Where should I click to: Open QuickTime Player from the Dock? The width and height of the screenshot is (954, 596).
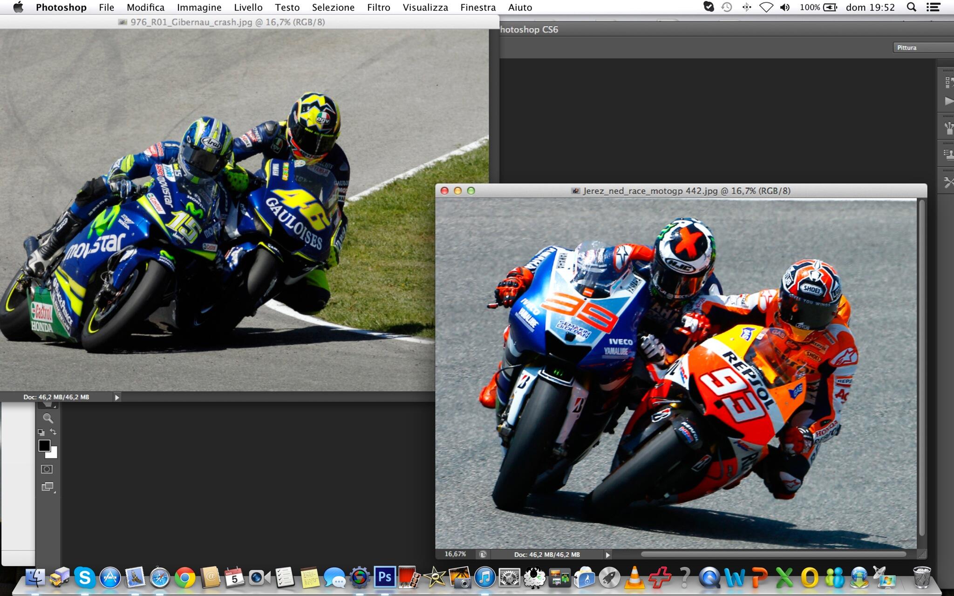[709, 577]
